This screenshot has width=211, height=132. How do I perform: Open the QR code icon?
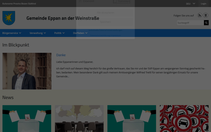pos(206,15)
